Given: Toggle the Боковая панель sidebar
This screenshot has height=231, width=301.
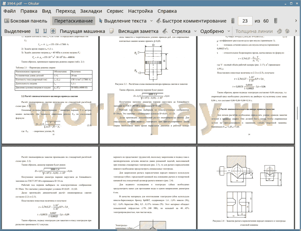Looking at the screenshot, I should click(26, 21).
